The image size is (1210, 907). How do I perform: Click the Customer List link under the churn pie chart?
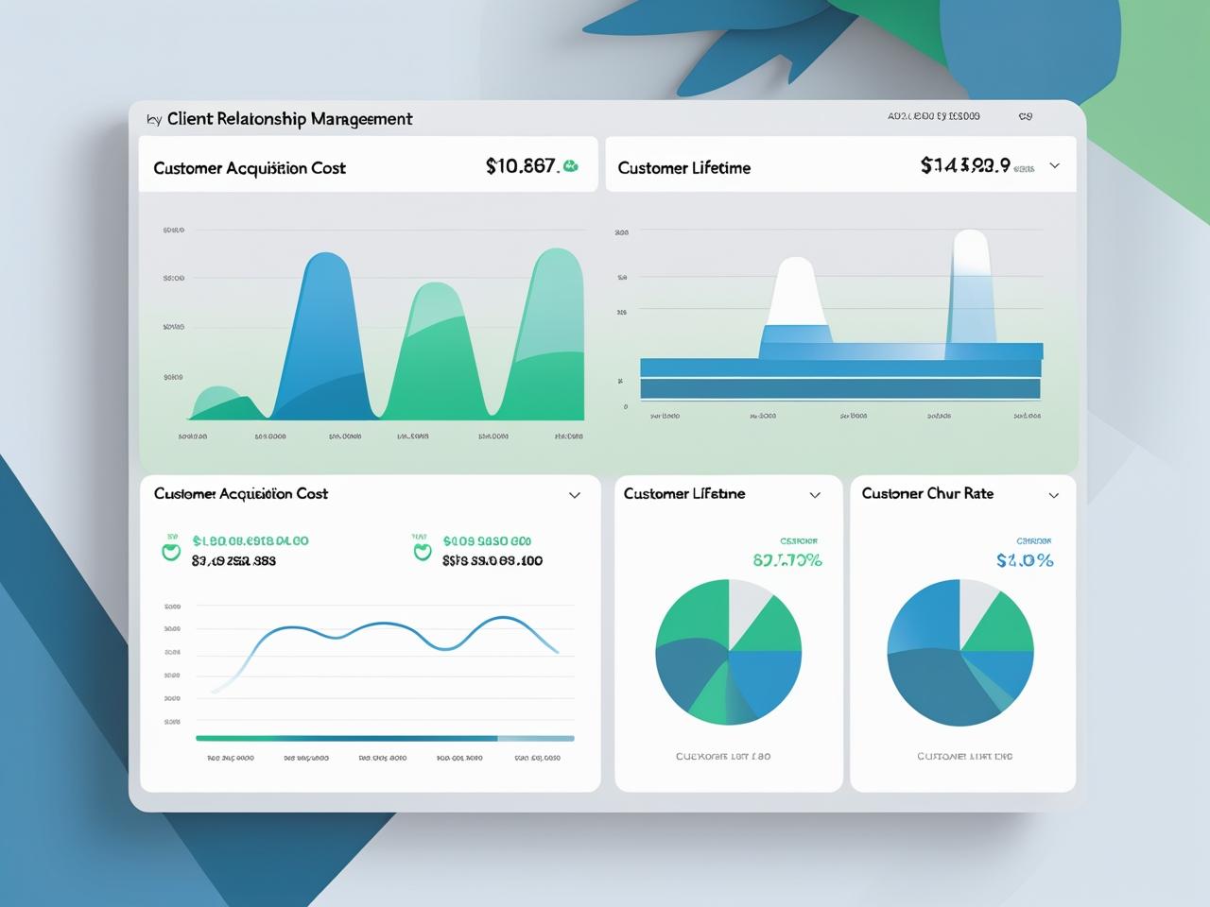point(964,756)
